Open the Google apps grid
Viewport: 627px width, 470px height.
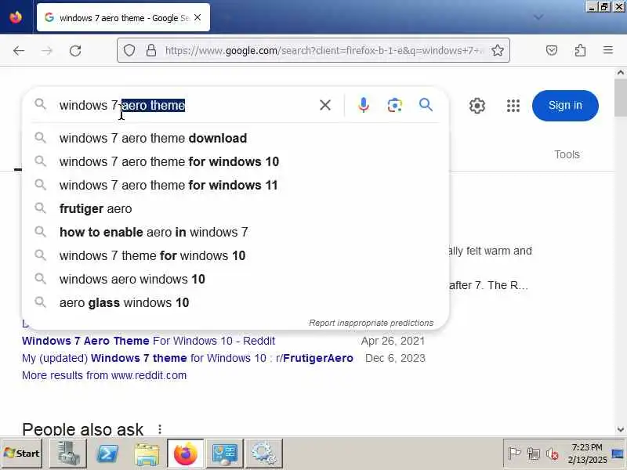(513, 106)
